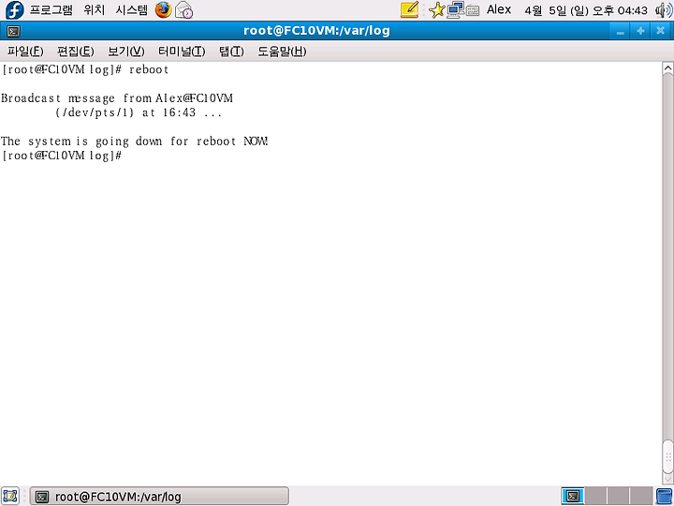Viewport: 674px width, 506px height.
Task: Click the keyboard tray indicator icon
Action: pyautogui.click(x=473, y=10)
